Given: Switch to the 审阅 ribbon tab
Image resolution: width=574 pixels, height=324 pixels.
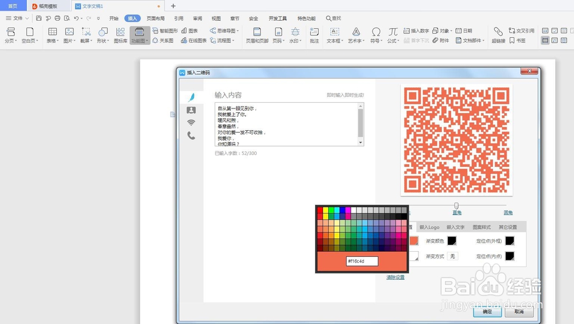Looking at the screenshot, I should 197,18.
